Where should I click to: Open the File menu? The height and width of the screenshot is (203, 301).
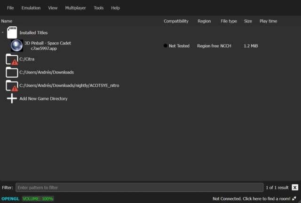pyautogui.click(x=10, y=8)
